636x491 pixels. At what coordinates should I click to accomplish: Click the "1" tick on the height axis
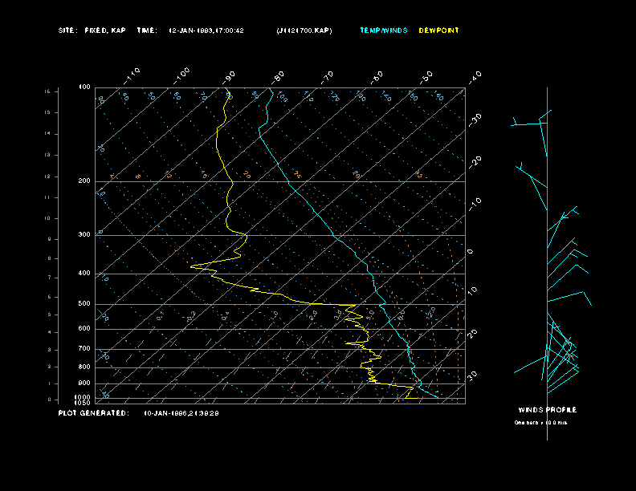click(x=50, y=383)
